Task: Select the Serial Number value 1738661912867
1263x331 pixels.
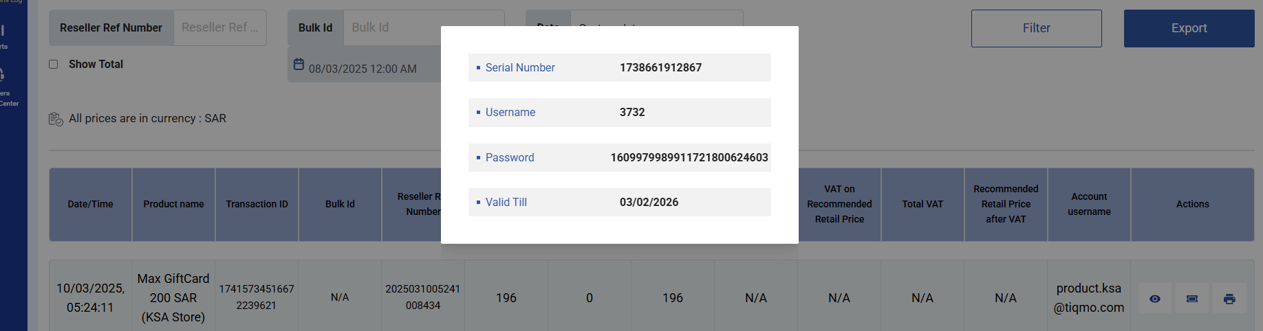Action: point(660,67)
